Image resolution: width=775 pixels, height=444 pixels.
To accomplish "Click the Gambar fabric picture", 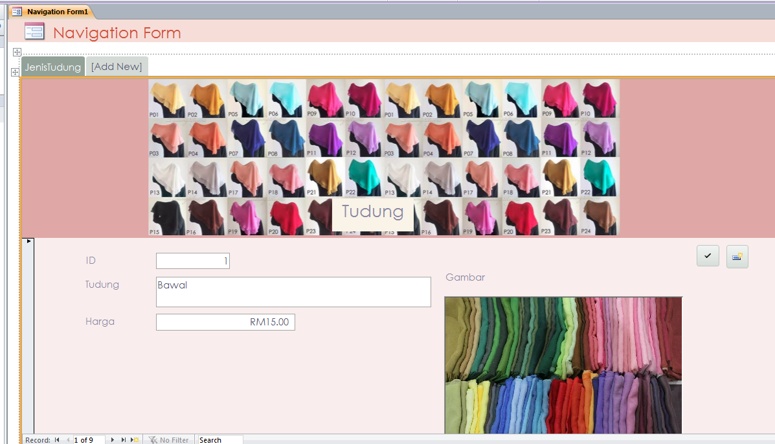I will tap(563, 366).
